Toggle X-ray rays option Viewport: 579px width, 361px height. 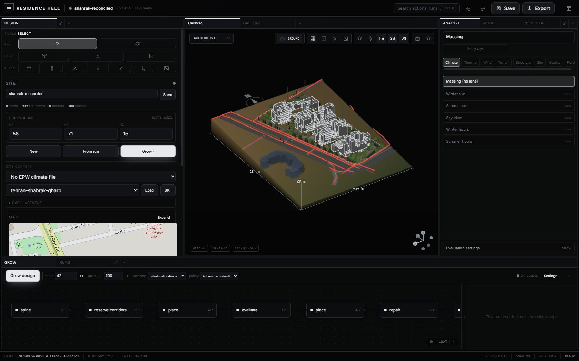pos(475,48)
